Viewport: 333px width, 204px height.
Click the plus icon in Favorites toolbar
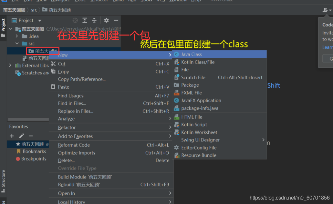pyautogui.click(x=12, y=136)
